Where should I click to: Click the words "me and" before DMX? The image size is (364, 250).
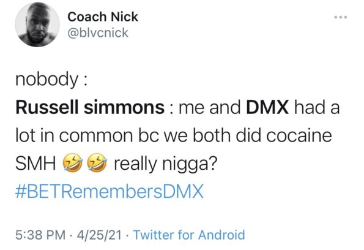209,108
